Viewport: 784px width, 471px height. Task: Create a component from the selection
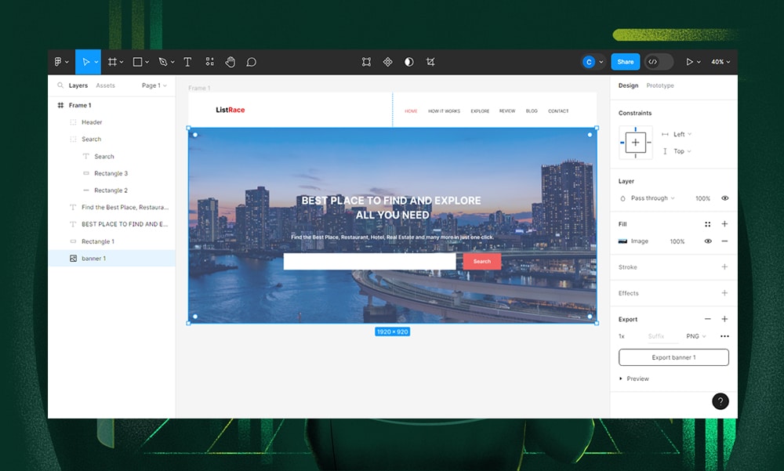tap(387, 61)
